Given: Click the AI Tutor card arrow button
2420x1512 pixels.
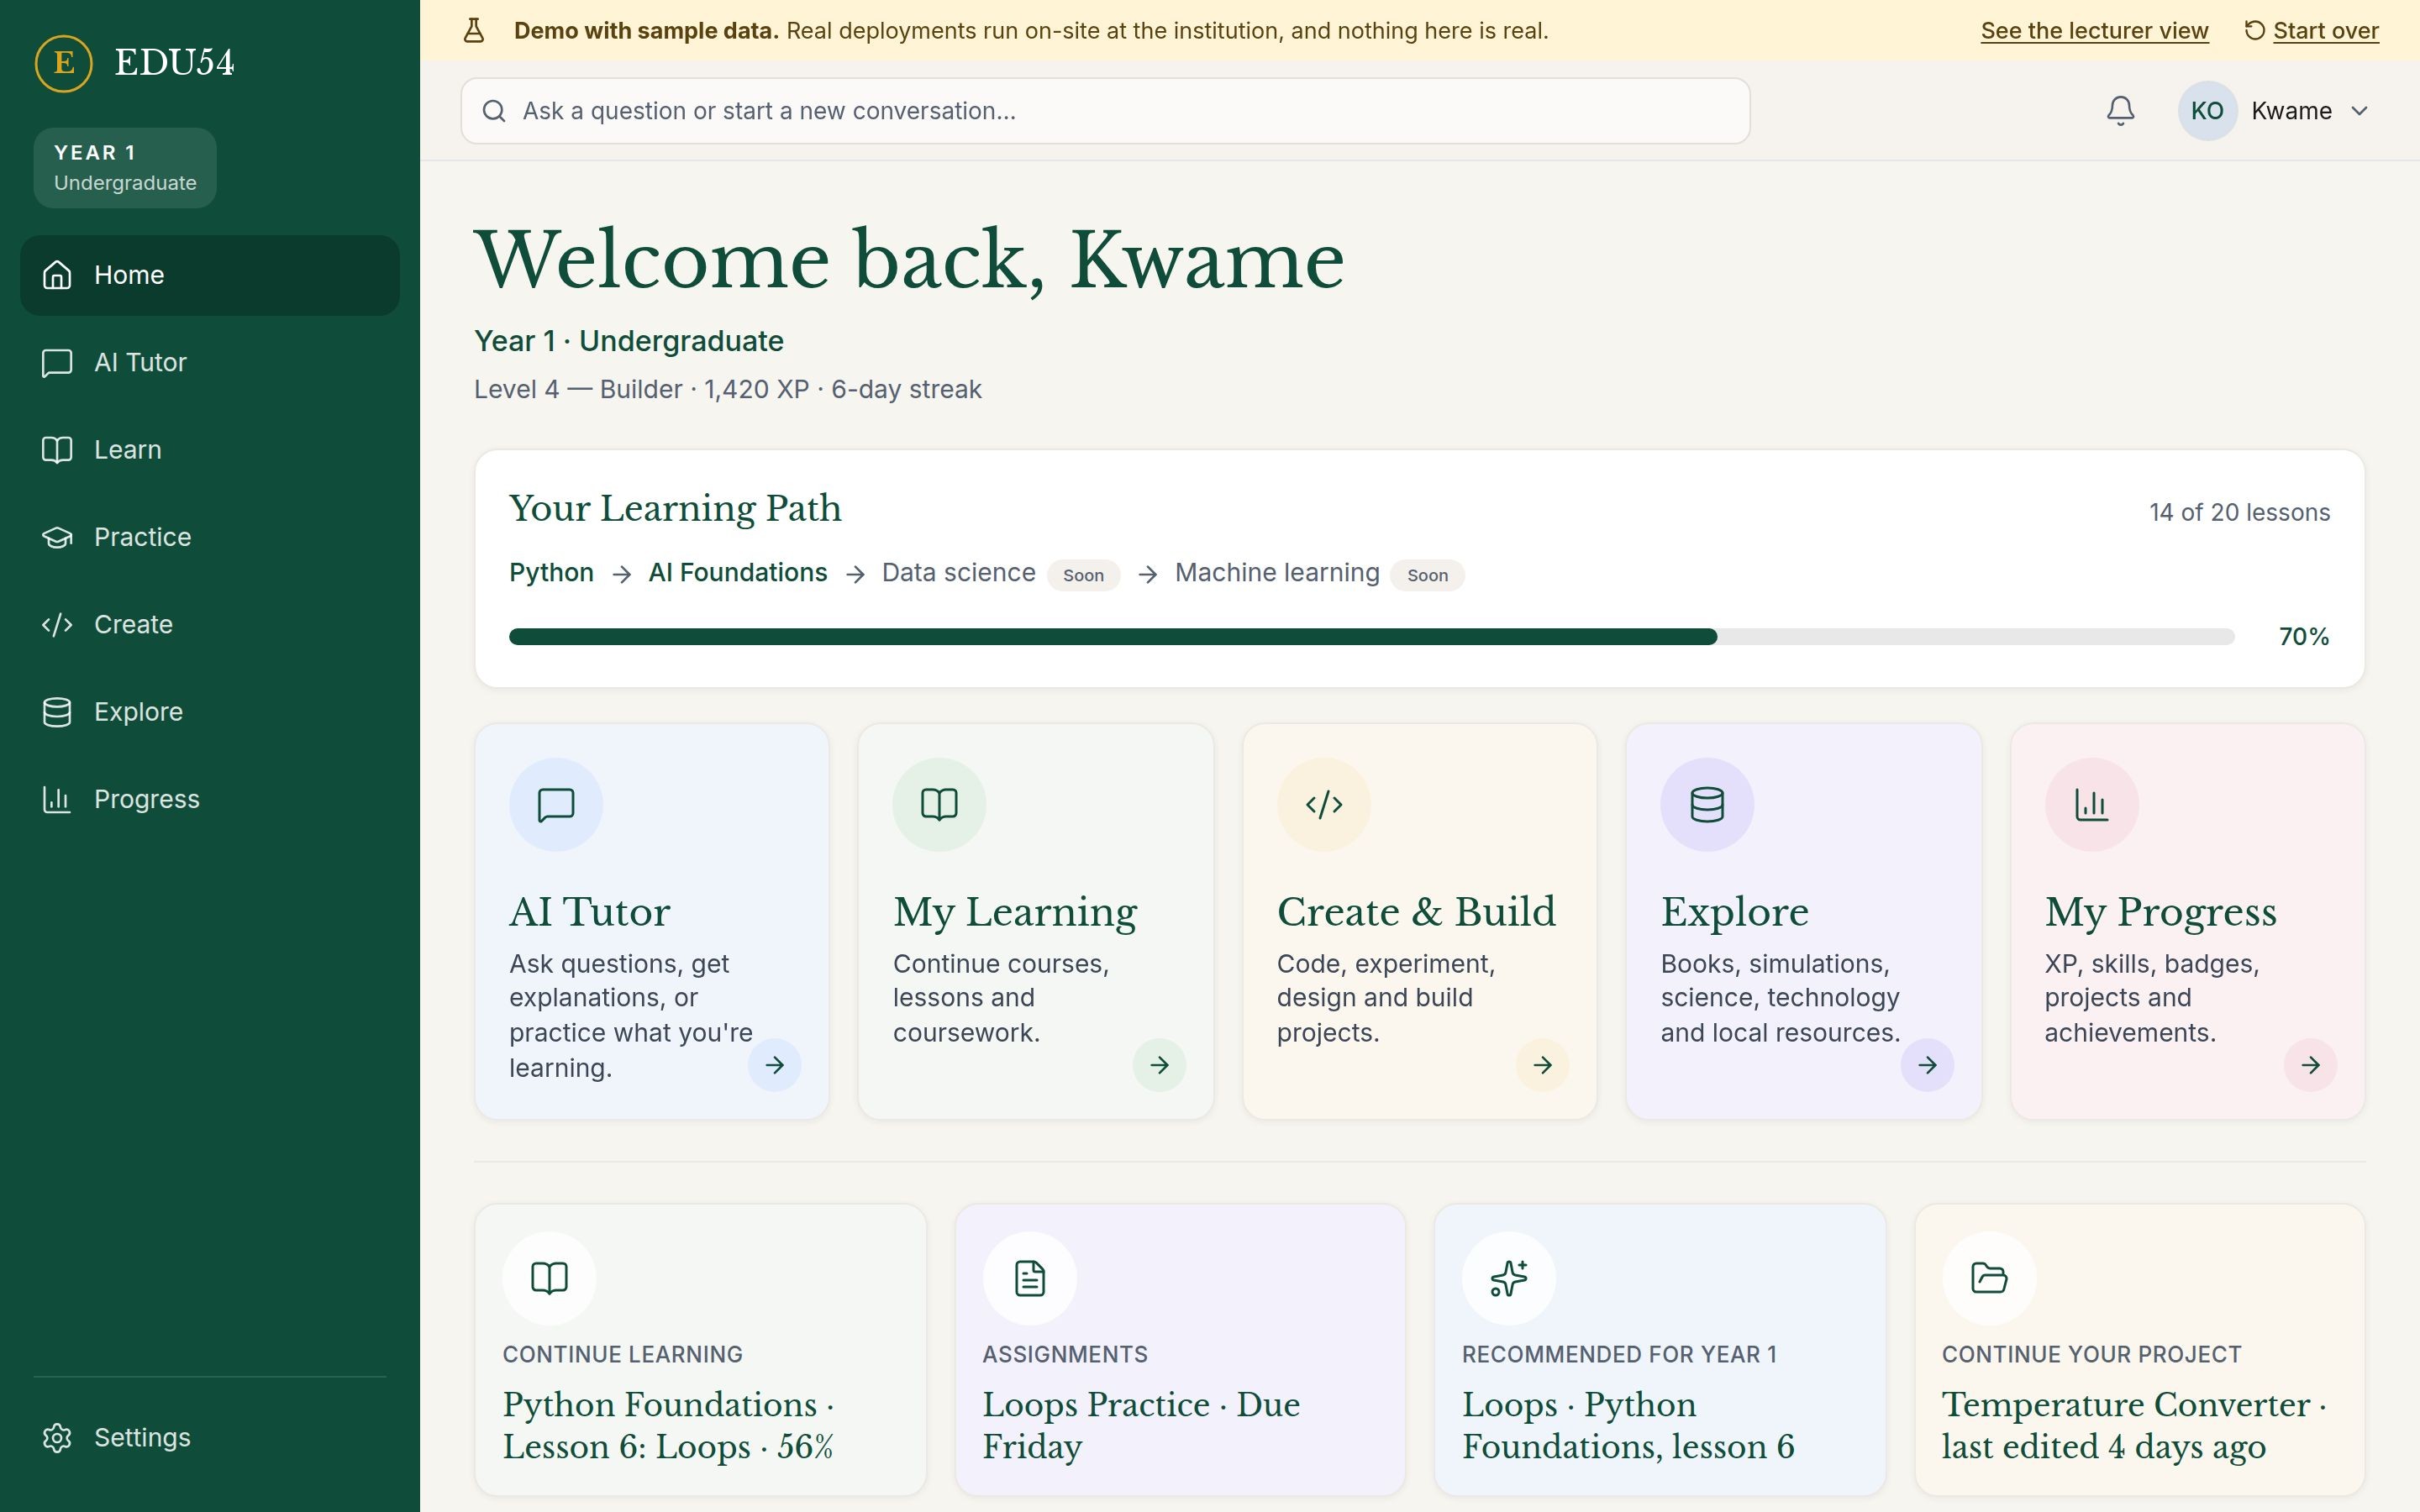Looking at the screenshot, I should (x=775, y=1065).
